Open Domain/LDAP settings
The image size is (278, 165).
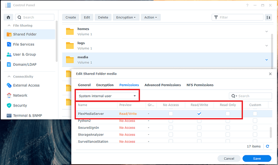(29, 65)
